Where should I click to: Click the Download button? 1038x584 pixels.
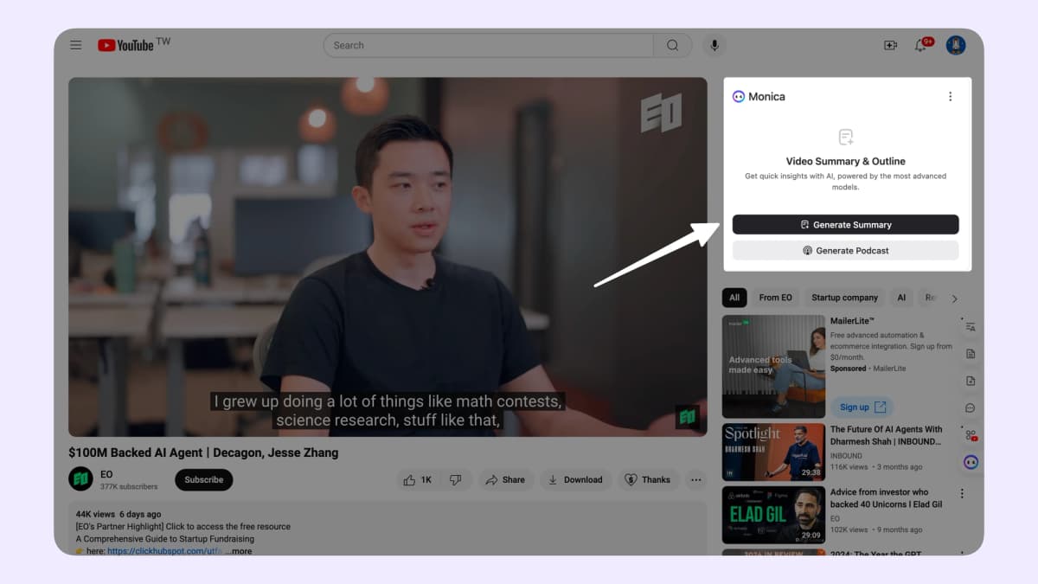coord(576,479)
